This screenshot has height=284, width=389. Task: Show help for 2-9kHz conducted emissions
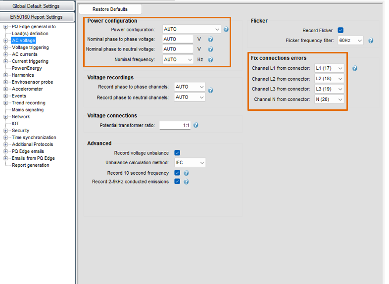(x=186, y=182)
